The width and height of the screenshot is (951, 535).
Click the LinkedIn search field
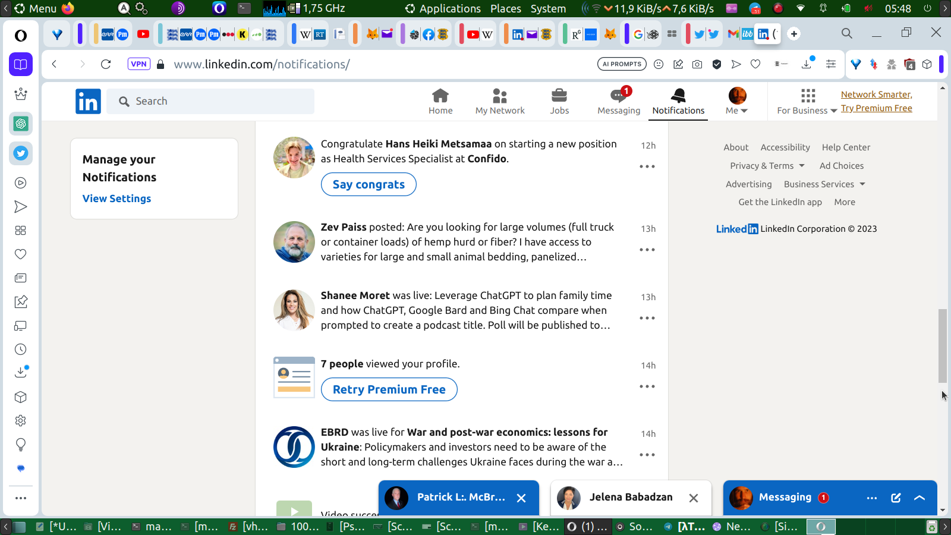tap(210, 102)
